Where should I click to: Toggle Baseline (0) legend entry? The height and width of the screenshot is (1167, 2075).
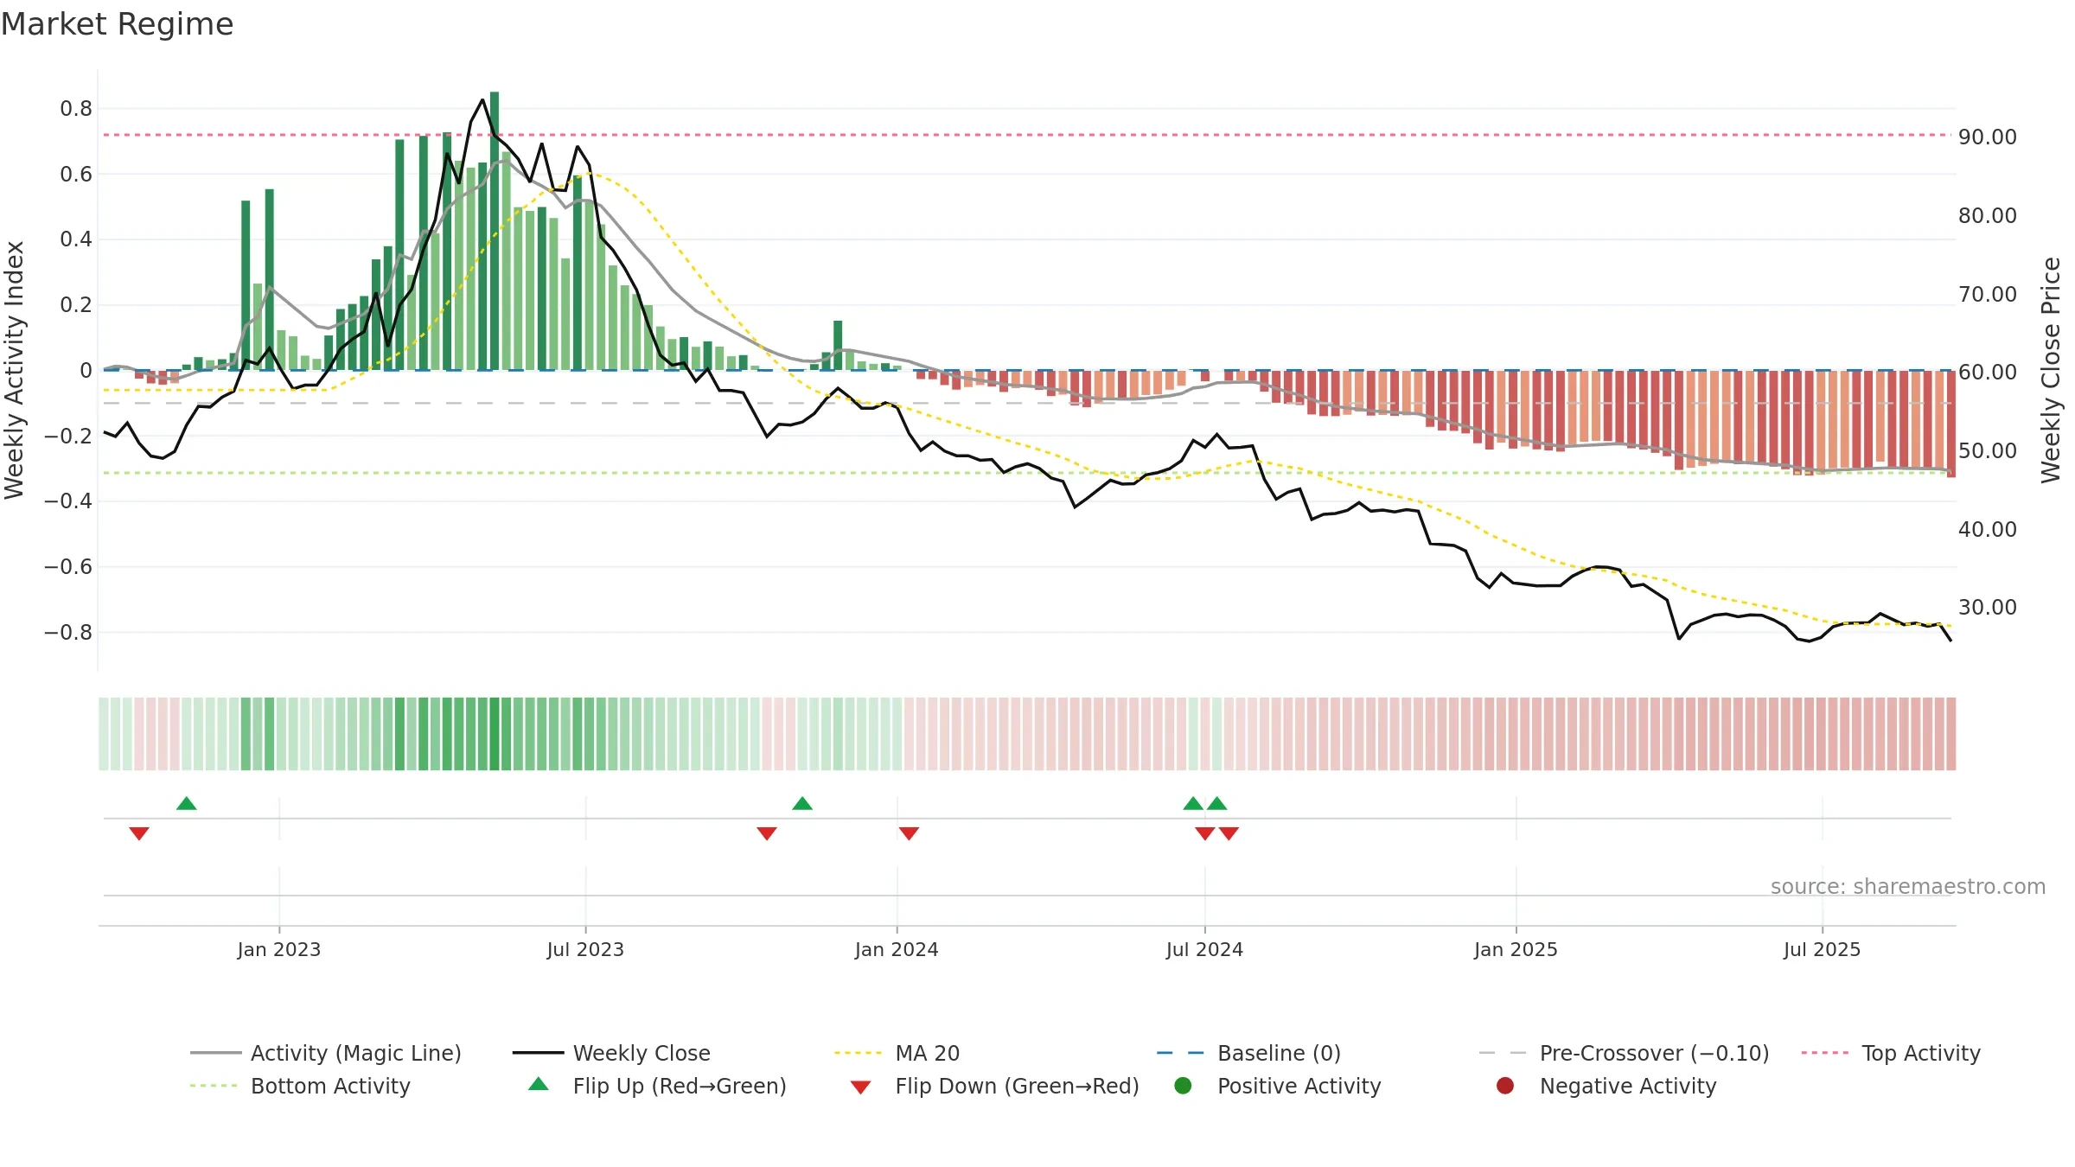[x=1248, y=1053]
